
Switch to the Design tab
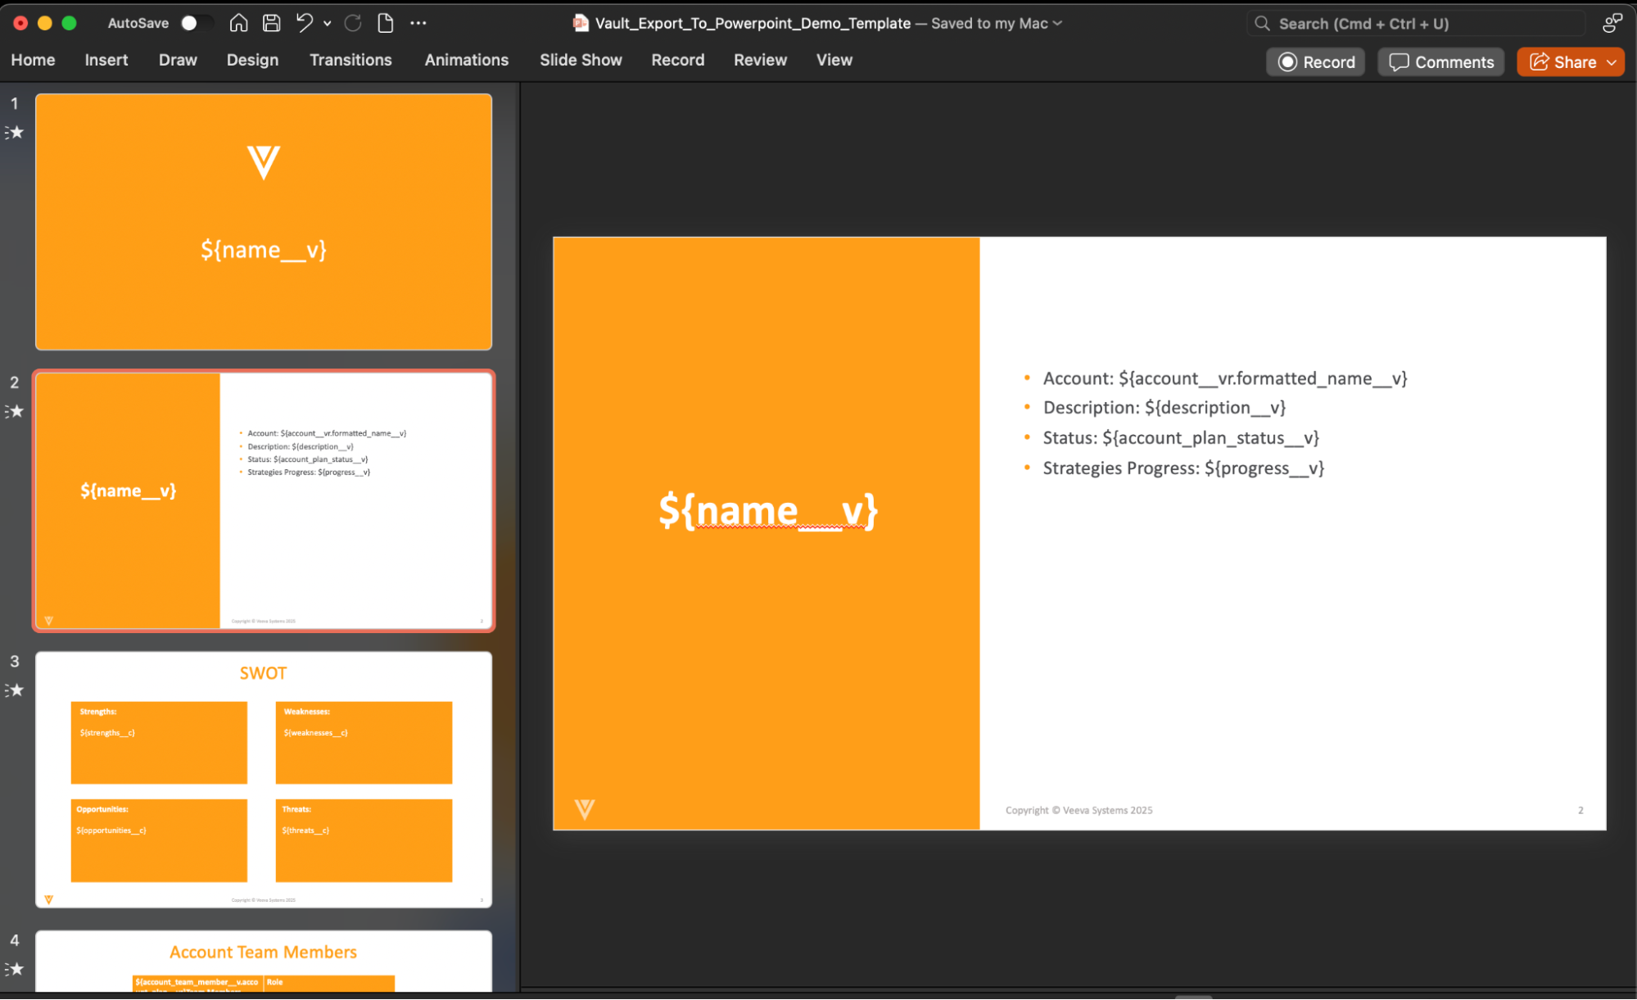coord(252,60)
